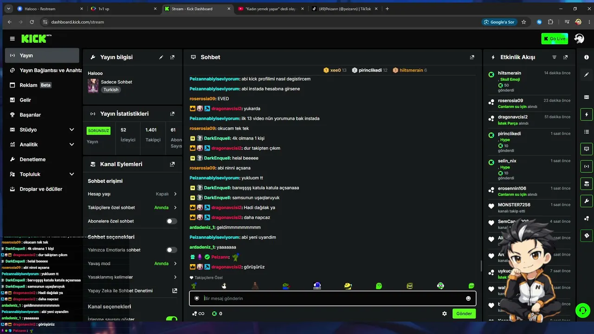This screenshot has height=334, width=594.
Task: Switch to the Halooo - Restream browser tab
Action: click(50, 9)
